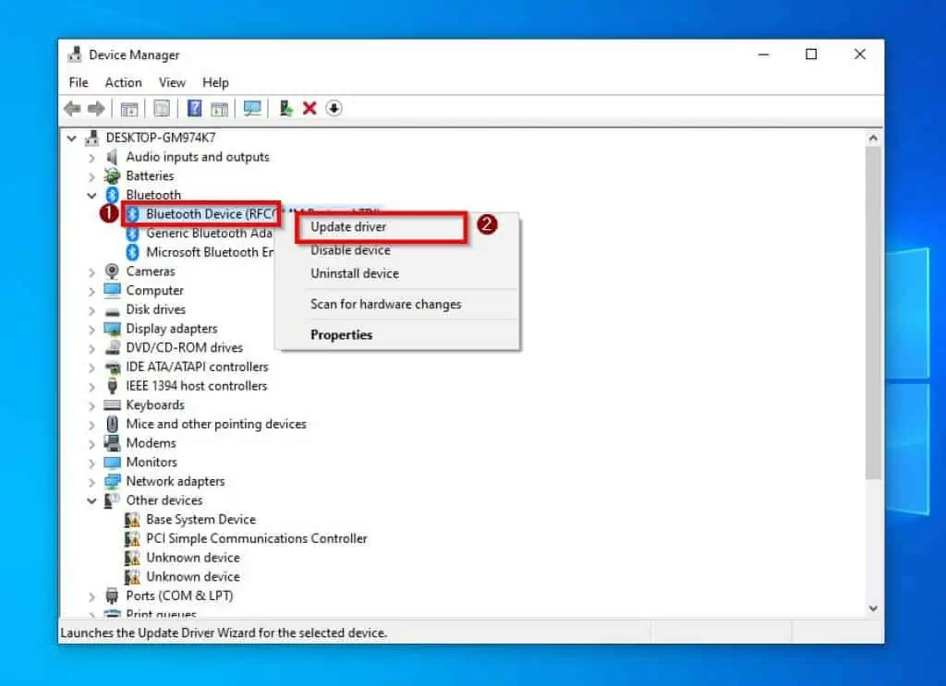
Task: Click the action pane toolbar icon
Action: coord(220,109)
